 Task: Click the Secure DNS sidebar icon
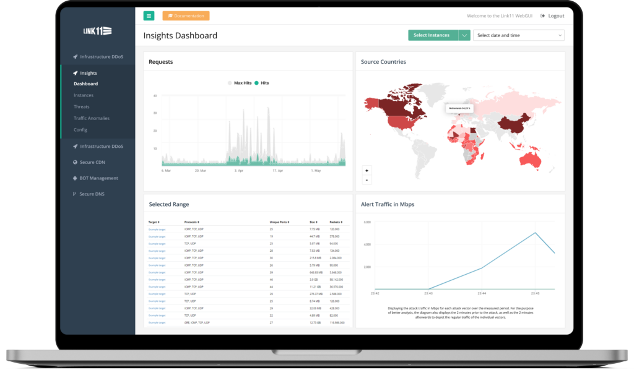pos(74,194)
